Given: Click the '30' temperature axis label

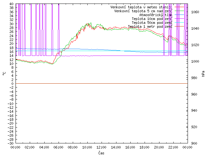Looking at the screenshot, I should click(11, 24).
